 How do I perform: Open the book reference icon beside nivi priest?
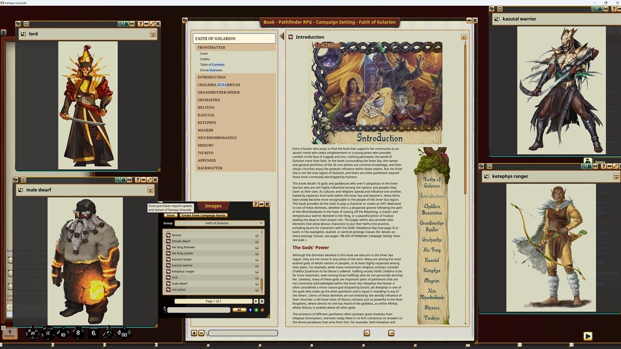[x=257, y=289]
